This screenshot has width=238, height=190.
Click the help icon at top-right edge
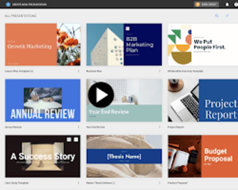click(236, 4)
